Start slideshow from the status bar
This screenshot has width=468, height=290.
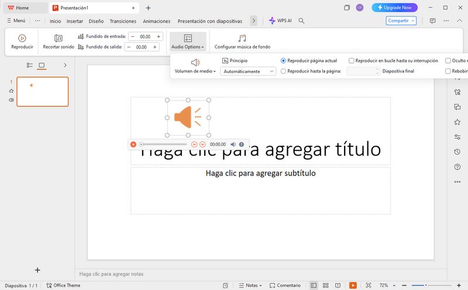tap(353, 285)
